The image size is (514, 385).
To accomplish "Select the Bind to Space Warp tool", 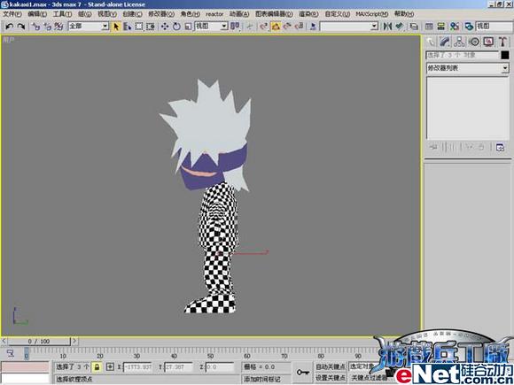I will [x=58, y=27].
